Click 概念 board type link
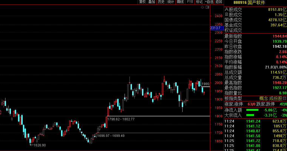Screen dimensions: 287x151 (264, 99)
